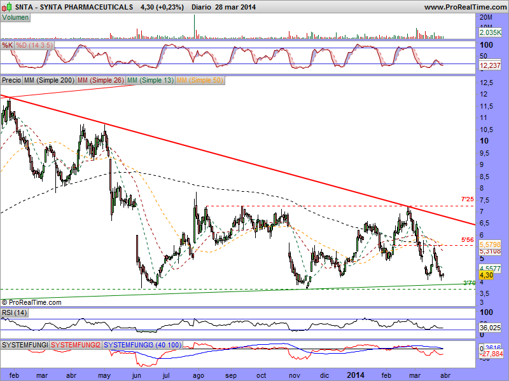Click the candlestick chart icon beside SNTA
Screen dimensions: 509x381
point(7,6)
